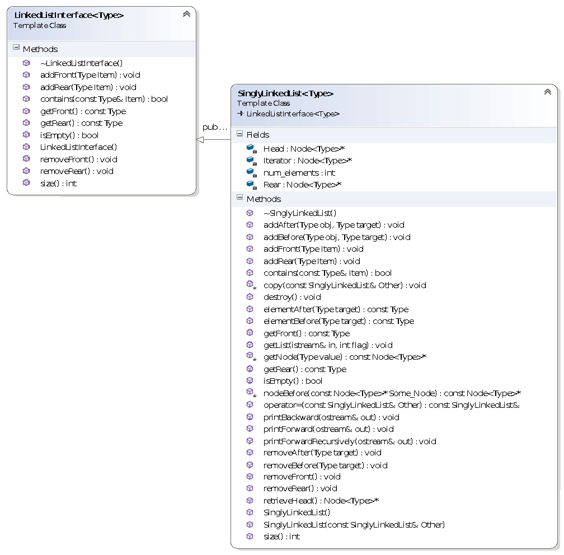Click the destroy() method icon
Viewport: 564px width, 555px height.
click(x=250, y=297)
